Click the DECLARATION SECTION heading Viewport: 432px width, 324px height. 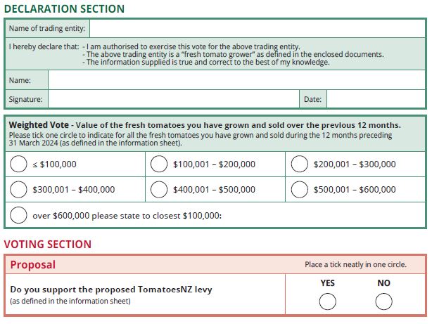pyautogui.click(x=64, y=9)
